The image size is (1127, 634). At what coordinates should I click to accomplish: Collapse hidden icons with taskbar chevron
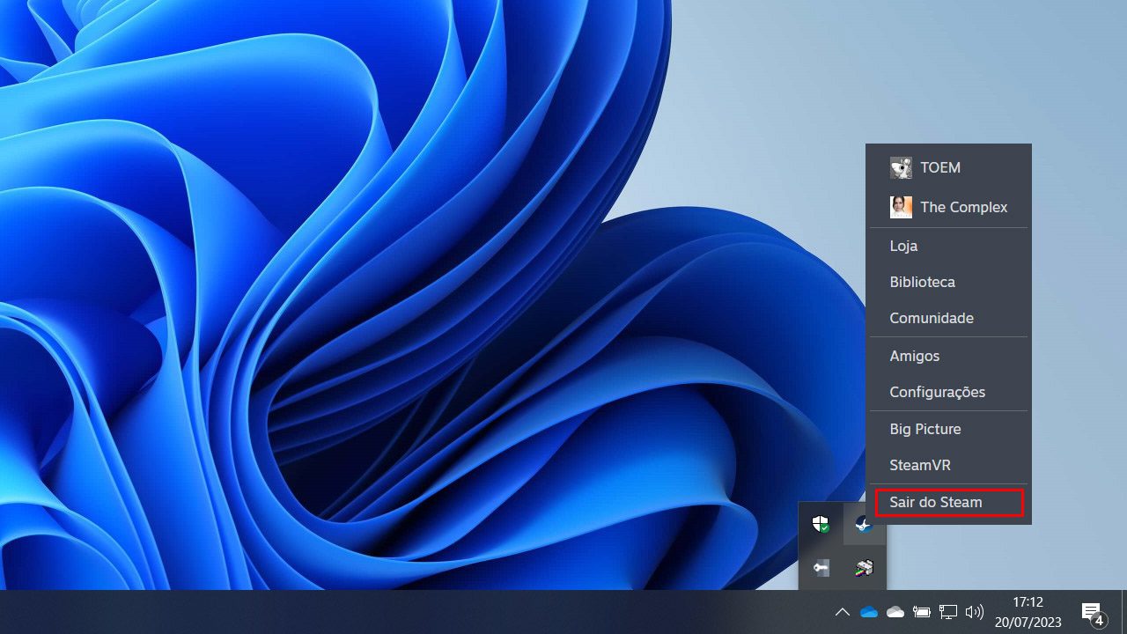coord(842,612)
